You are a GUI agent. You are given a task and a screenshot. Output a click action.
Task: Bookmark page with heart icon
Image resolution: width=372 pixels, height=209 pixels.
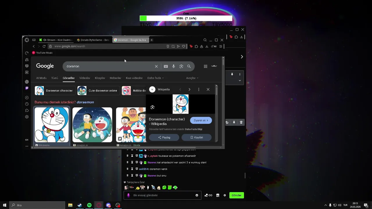pos(183,46)
